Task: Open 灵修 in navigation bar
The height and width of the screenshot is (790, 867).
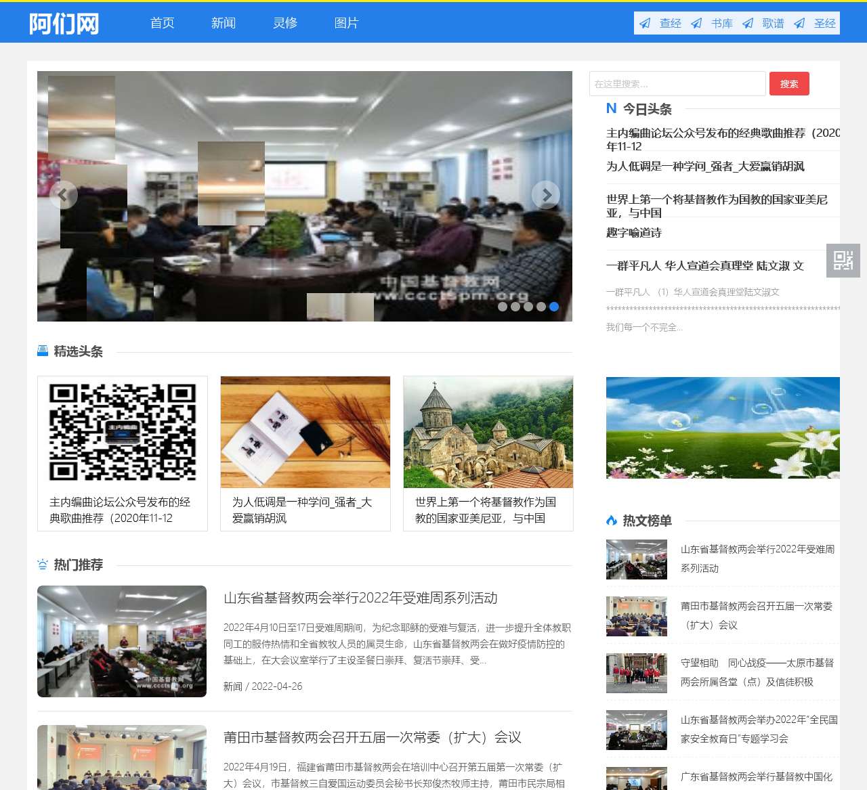Action: pyautogui.click(x=285, y=23)
